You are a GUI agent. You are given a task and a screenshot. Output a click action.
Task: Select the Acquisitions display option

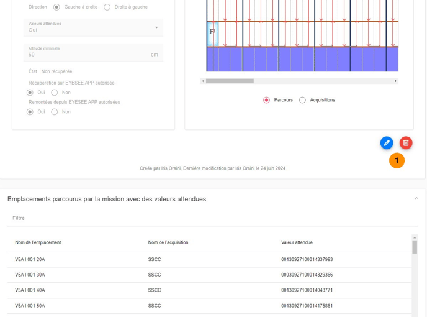(303, 100)
